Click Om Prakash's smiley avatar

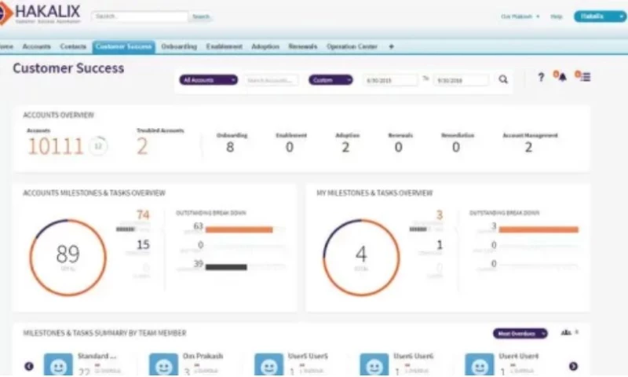coord(163,365)
